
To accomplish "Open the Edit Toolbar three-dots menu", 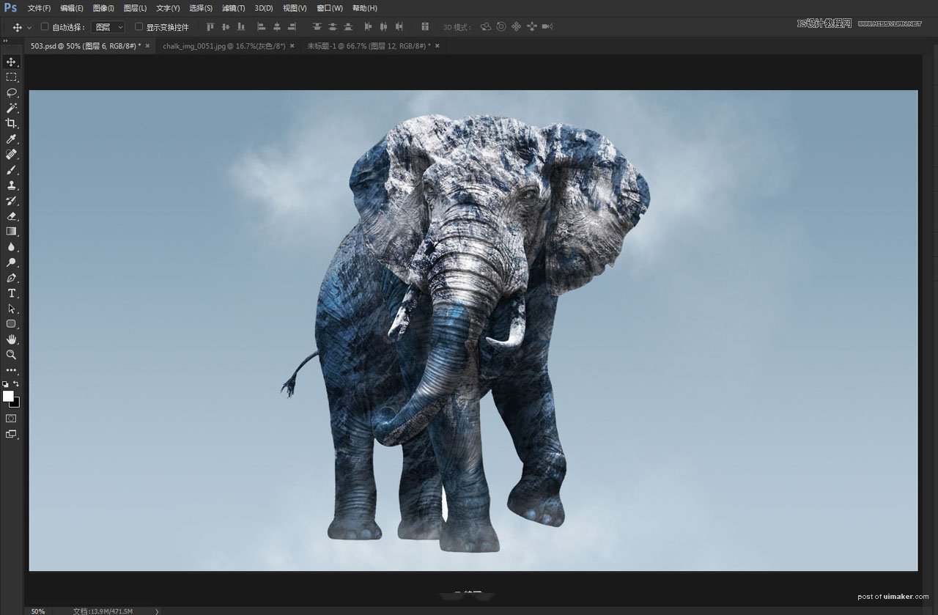I will click(11, 370).
